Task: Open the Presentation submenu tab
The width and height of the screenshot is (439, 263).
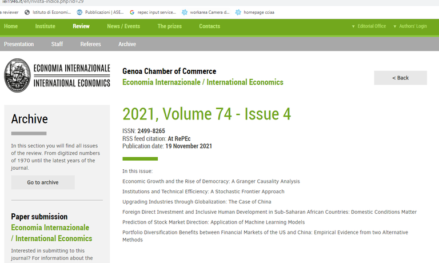Action: 19,44
